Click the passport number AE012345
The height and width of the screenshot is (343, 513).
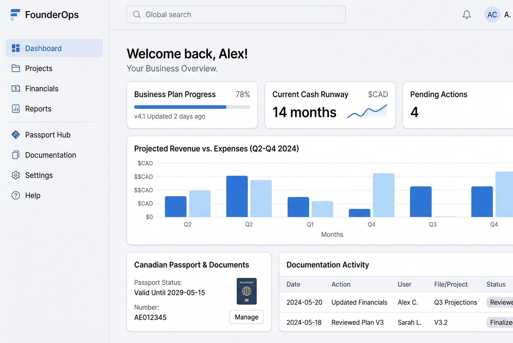(150, 317)
